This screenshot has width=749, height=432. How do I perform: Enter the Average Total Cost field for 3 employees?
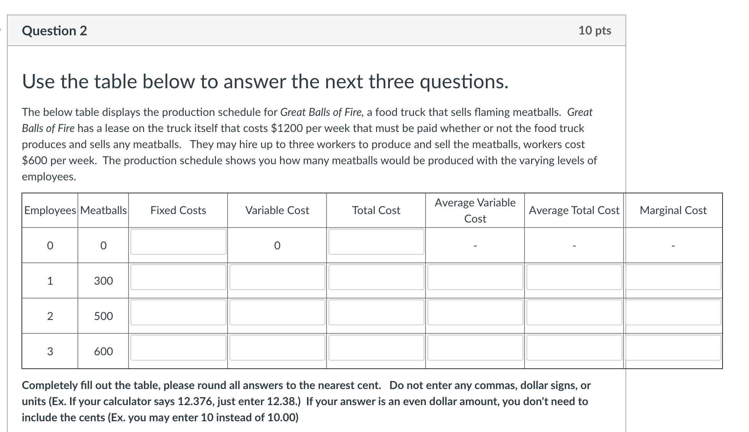coord(574,348)
